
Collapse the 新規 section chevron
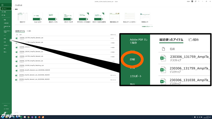tap(14, 9)
